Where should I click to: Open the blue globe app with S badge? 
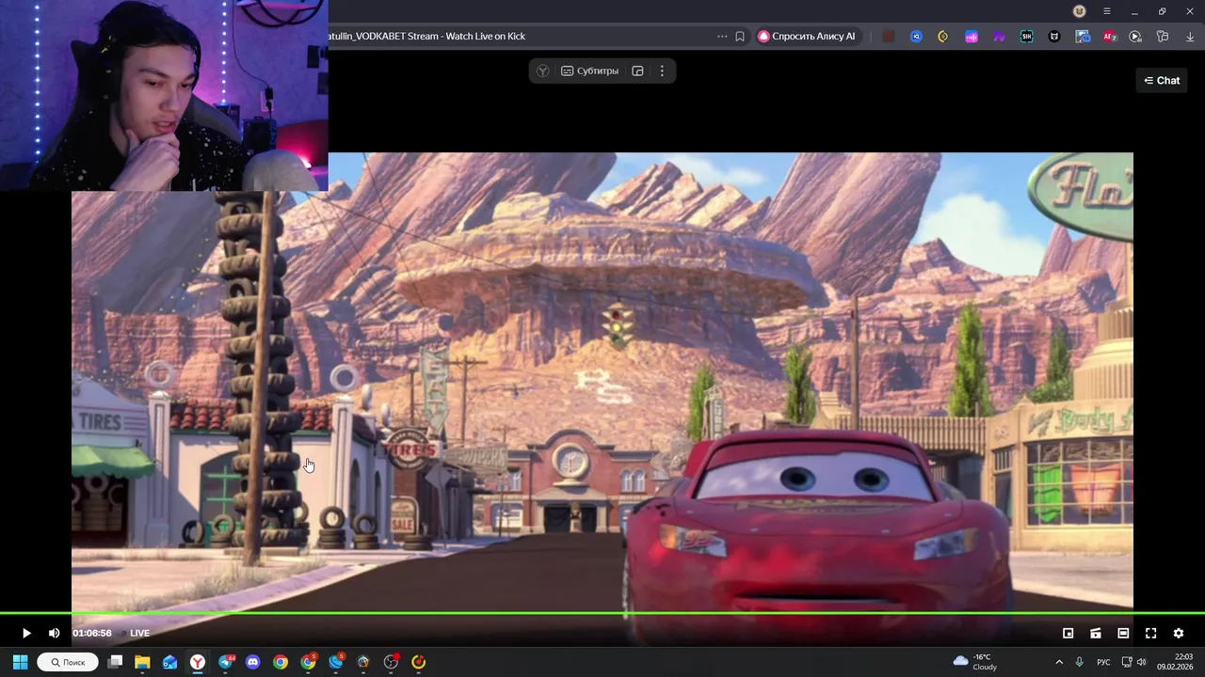[336, 662]
